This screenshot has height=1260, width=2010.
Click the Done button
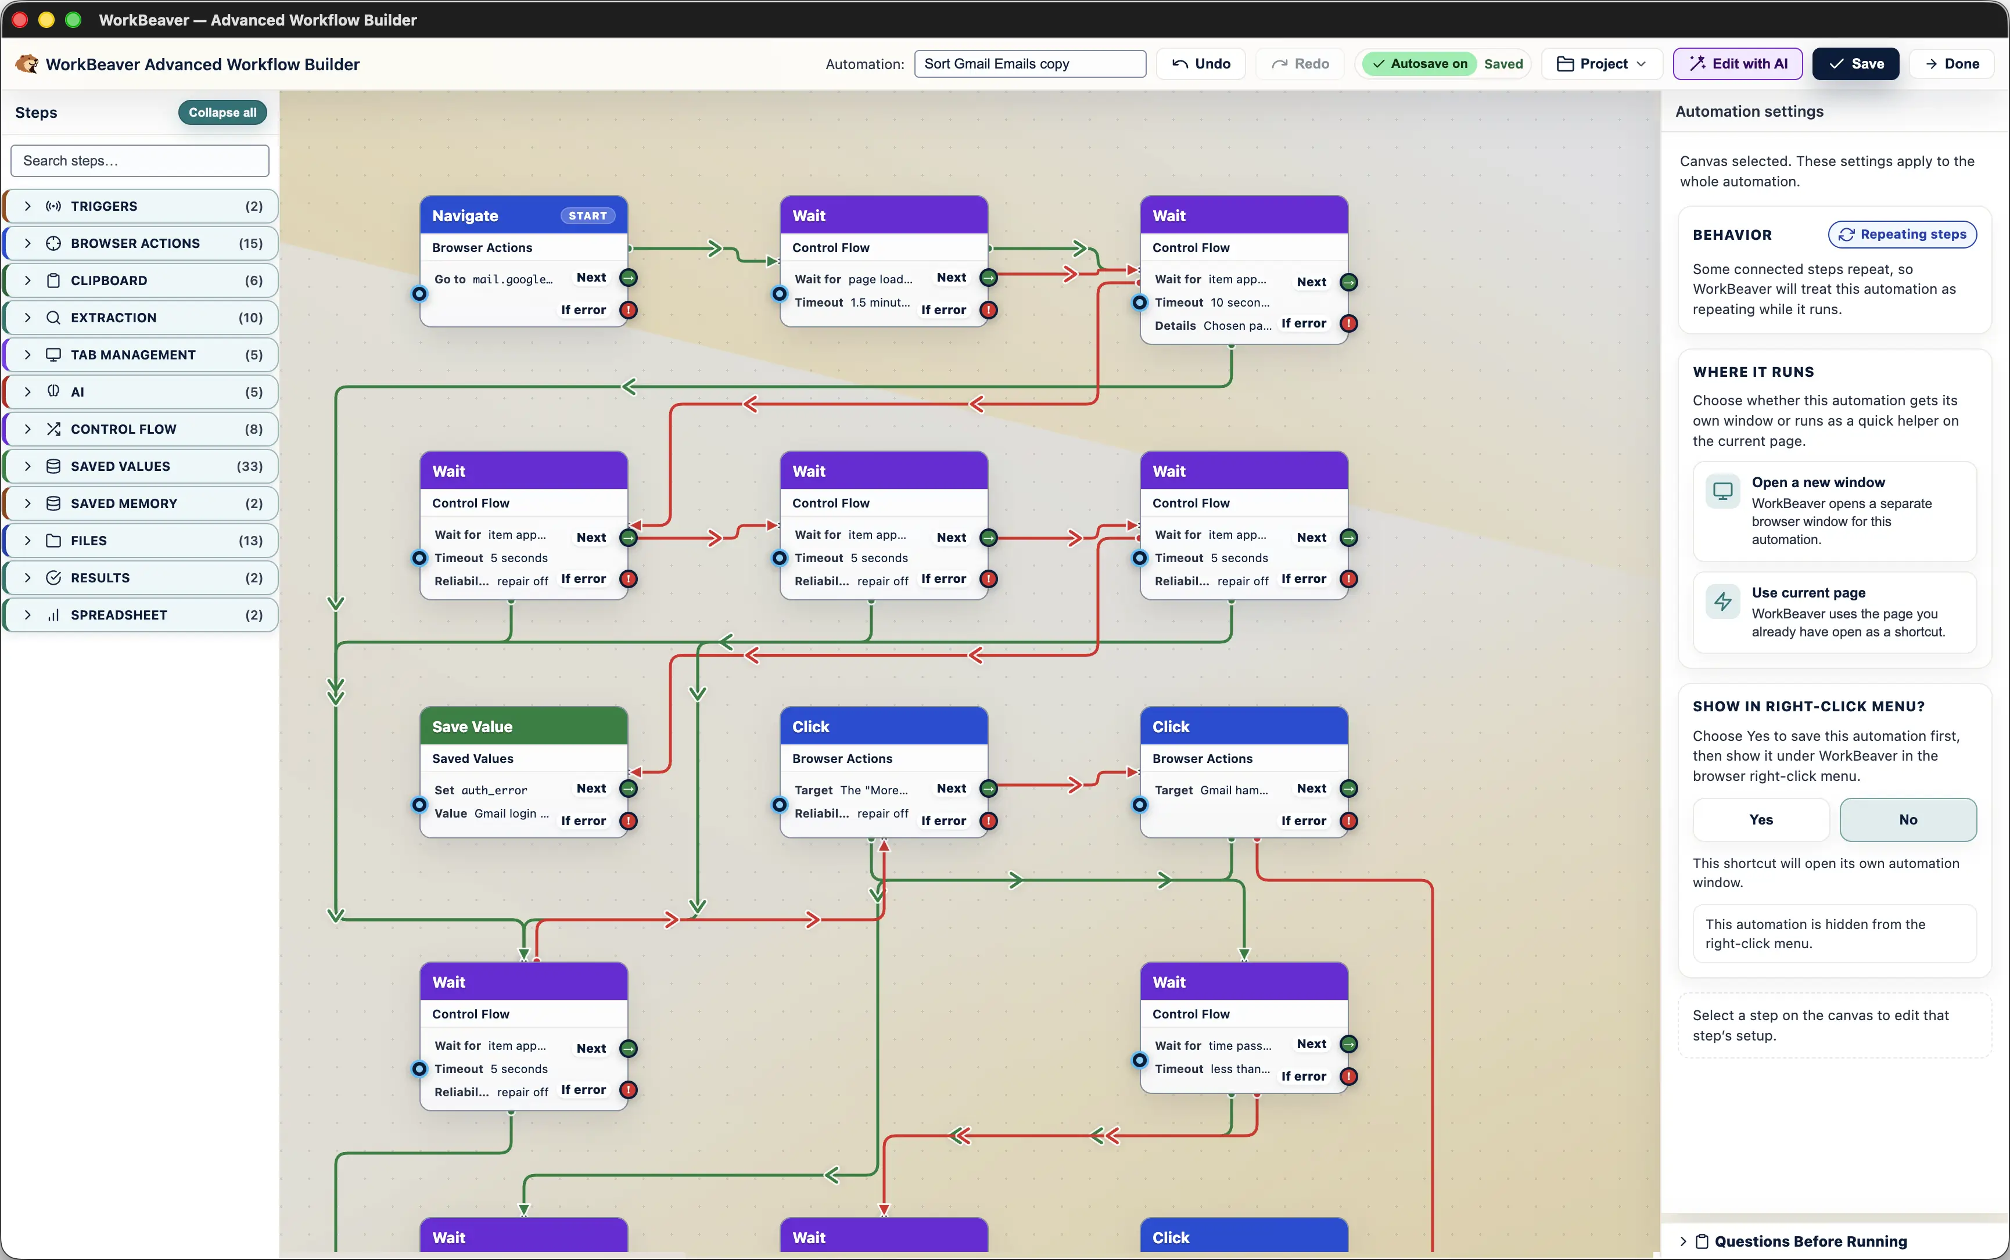point(1952,64)
